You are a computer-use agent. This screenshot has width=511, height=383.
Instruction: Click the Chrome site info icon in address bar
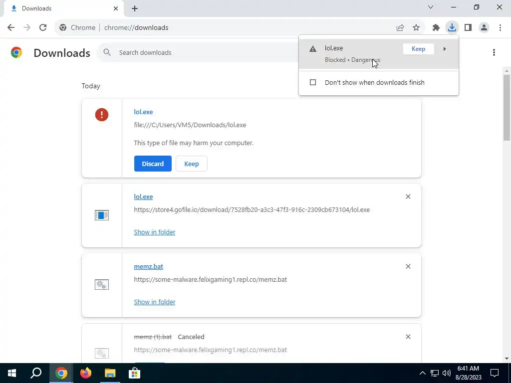(x=63, y=28)
